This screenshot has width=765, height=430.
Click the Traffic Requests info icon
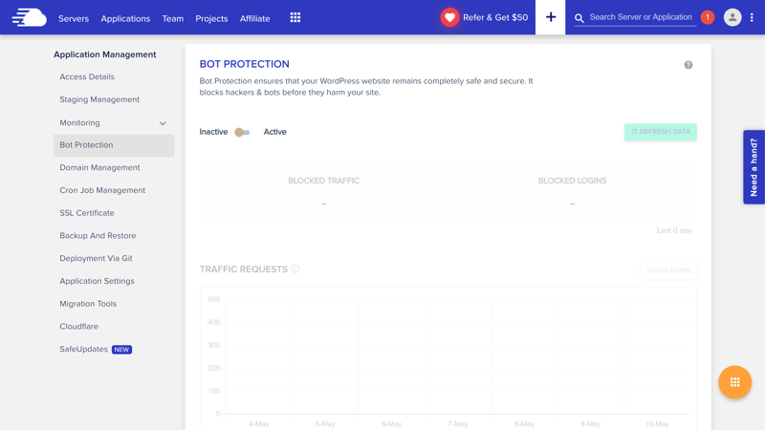[x=295, y=269]
